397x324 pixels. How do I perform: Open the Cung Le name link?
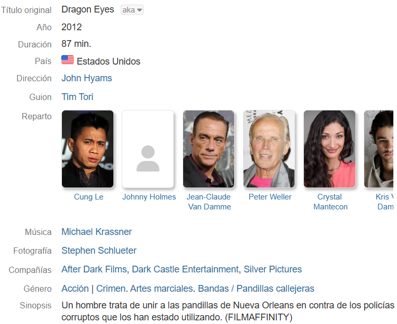click(88, 197)
